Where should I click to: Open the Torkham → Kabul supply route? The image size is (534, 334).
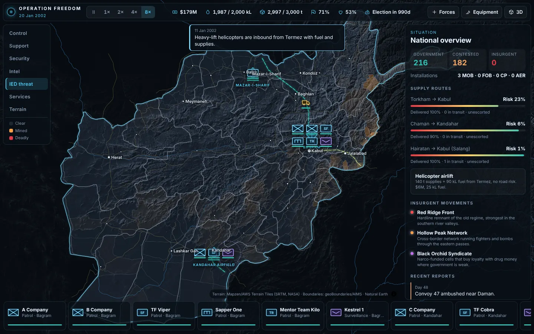468,105
